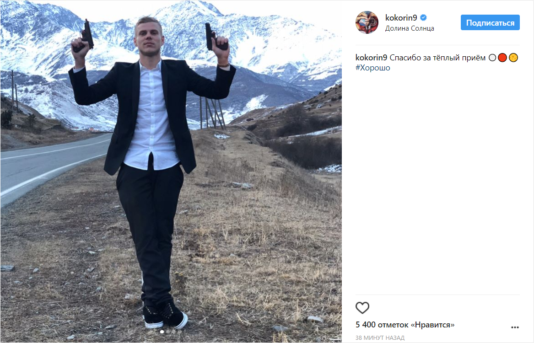Open the #Хорошо hashtag
The height and width of the screenshot is (343, 534).
(373, 68)
